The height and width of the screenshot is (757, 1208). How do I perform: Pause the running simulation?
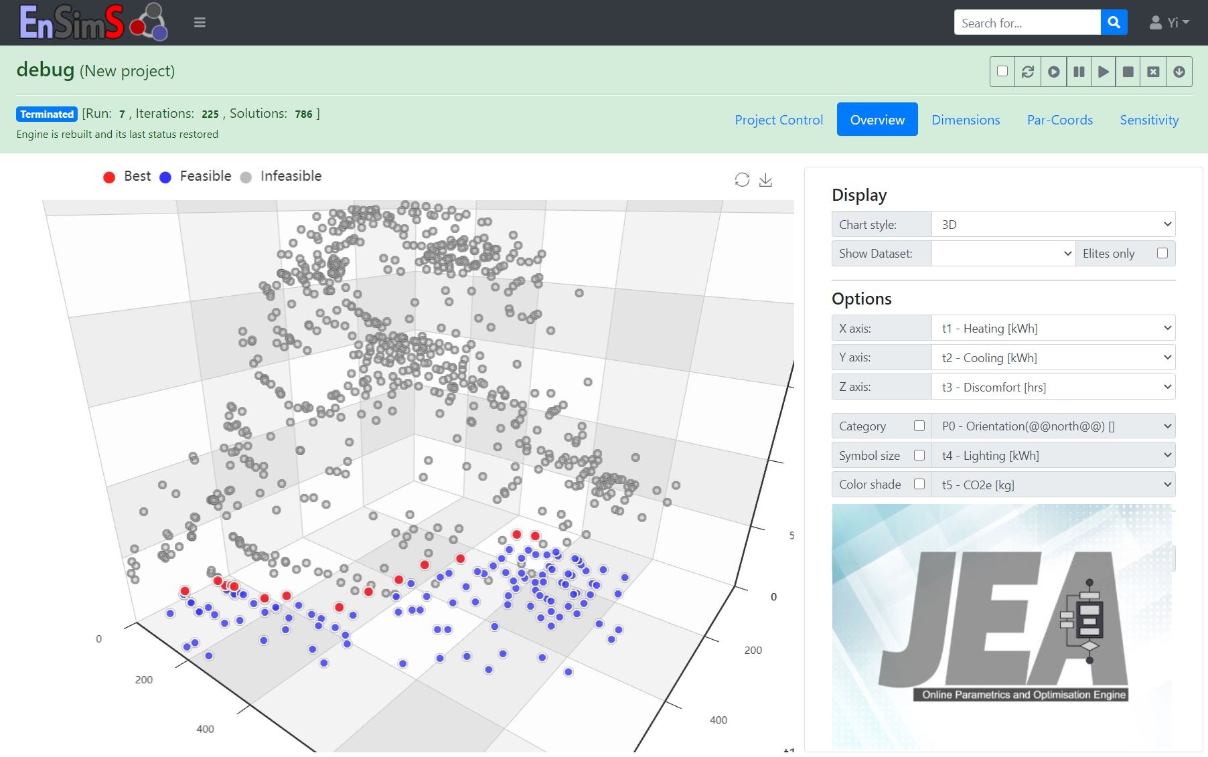[x=1079, y=72]
